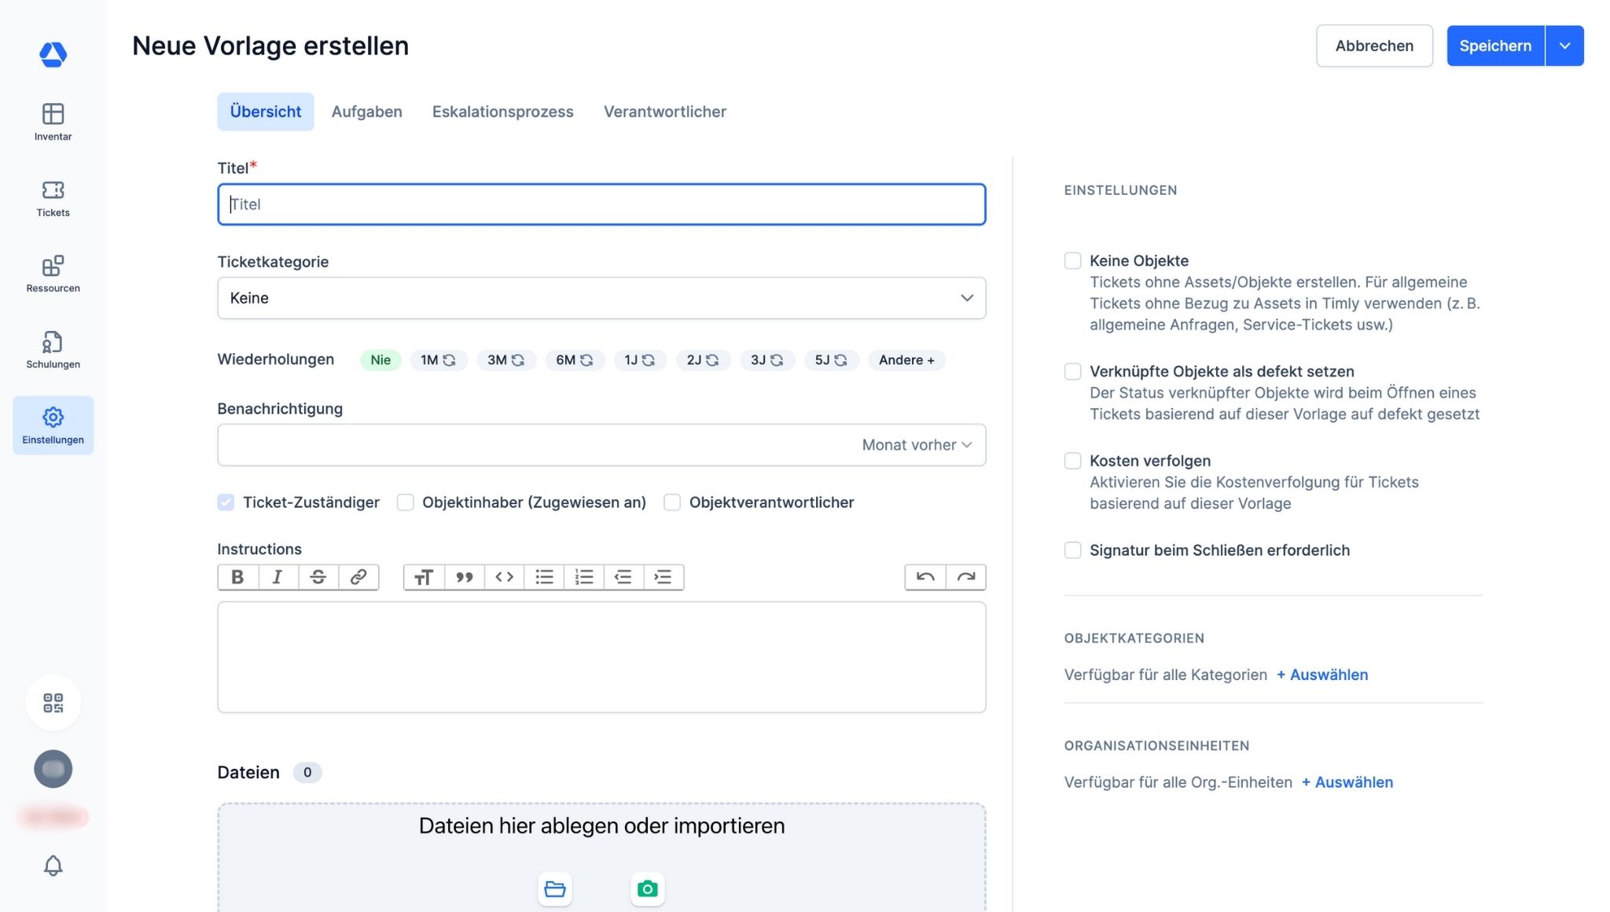Insert a numbered list in editor
The image size is (1610, 912).
(583, 577)
